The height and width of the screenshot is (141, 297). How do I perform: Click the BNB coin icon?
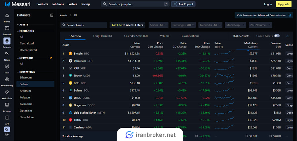point(71,83)
